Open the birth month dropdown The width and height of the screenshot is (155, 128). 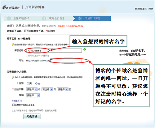click(47, 89)
